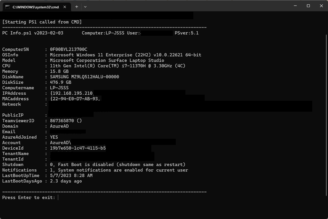Click the TeamviewerID number 867365870
The width and height of the screenshot is (328, 219).
[63, 120]
